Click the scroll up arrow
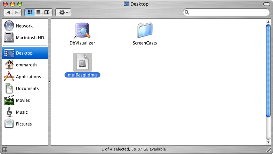The height and width of the screenshot is (154, 273). (x=268, y=22)
